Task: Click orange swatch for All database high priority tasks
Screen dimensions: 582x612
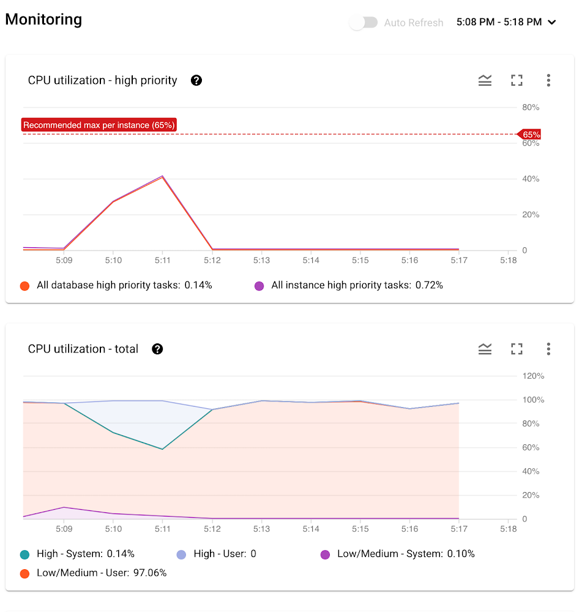Action: 24,286
